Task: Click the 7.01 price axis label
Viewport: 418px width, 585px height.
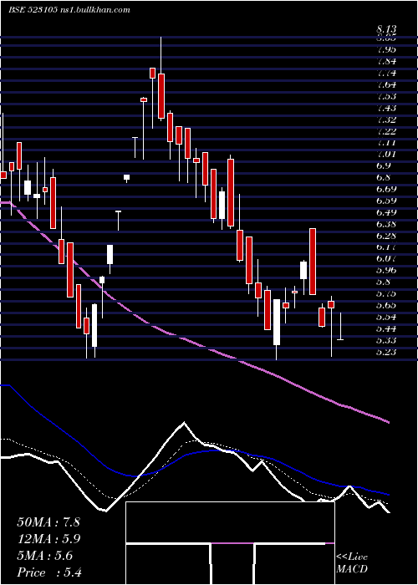Action: (x=386, y=154)
